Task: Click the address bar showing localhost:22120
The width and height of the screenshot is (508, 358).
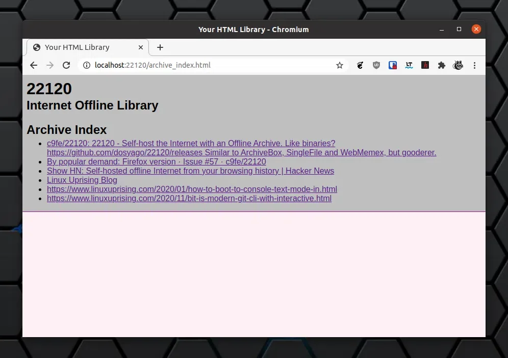Action: coord(204,65)
